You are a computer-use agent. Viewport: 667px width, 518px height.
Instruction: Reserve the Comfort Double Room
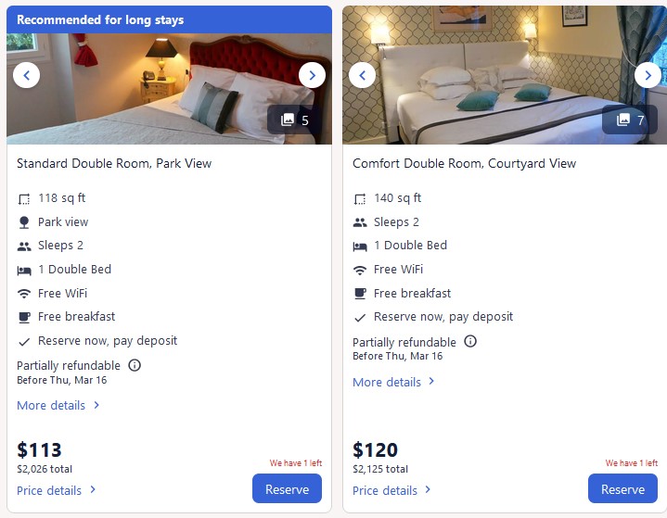(622, 489)
